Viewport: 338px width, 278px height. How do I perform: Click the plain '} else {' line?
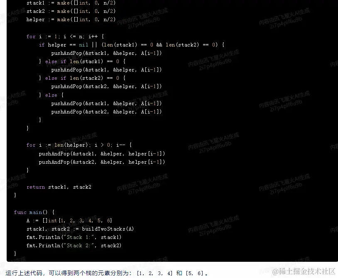pos(51,95)
